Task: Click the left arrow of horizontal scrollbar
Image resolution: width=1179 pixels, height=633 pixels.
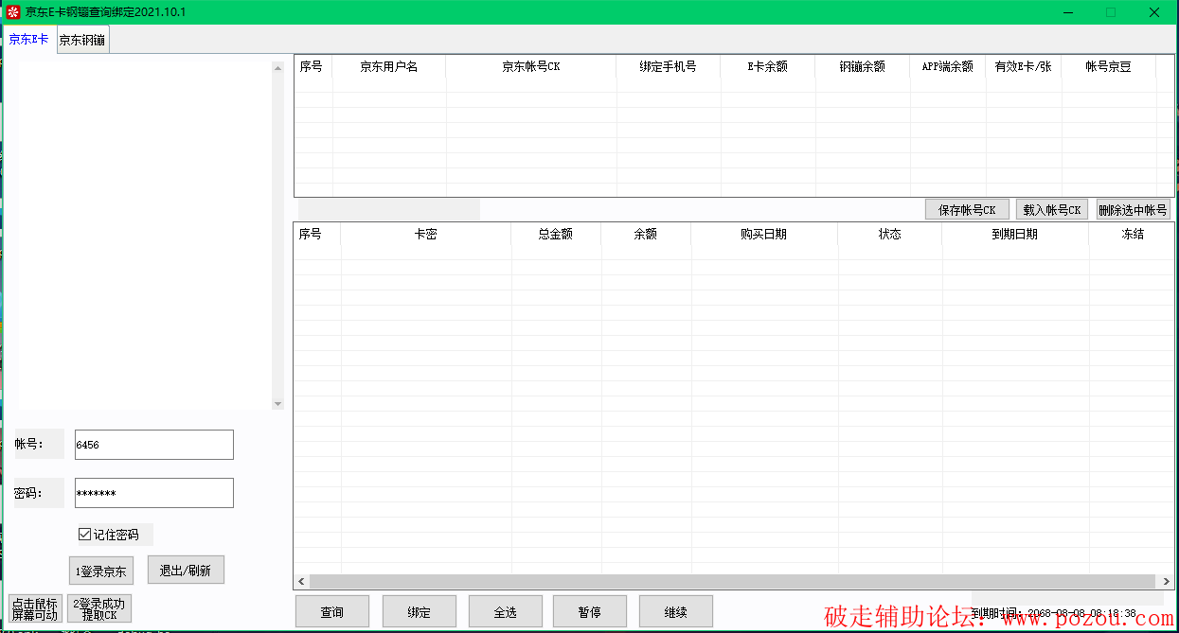Action: click(302, 581)
